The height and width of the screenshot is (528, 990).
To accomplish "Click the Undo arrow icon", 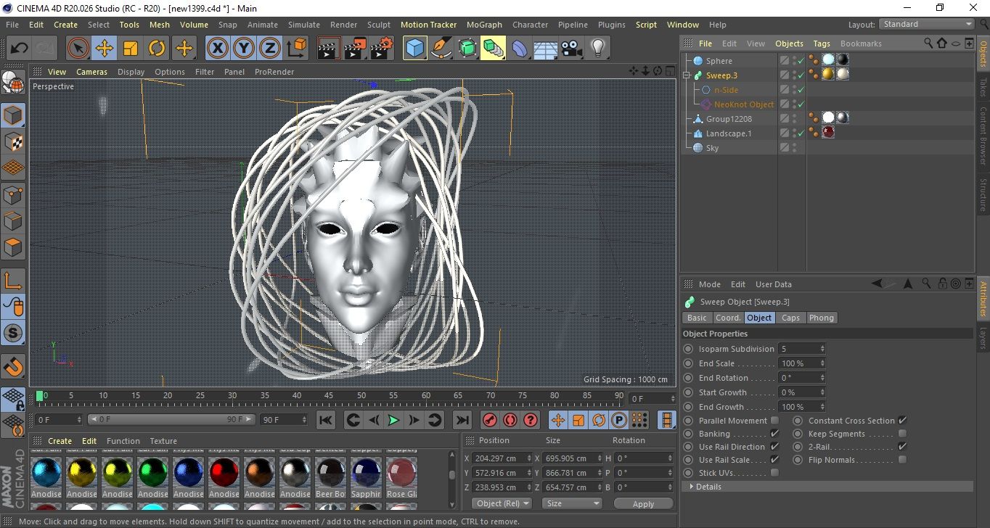I will click(20, 49).
